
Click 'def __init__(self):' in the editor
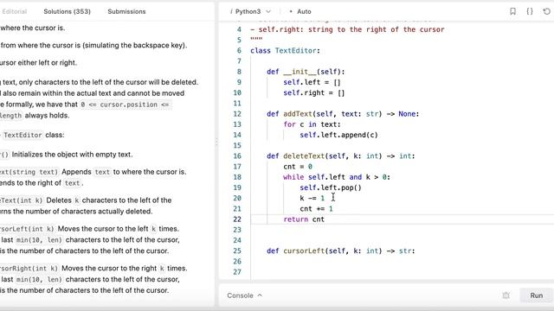pyautogui.click(x=306, y=72)
